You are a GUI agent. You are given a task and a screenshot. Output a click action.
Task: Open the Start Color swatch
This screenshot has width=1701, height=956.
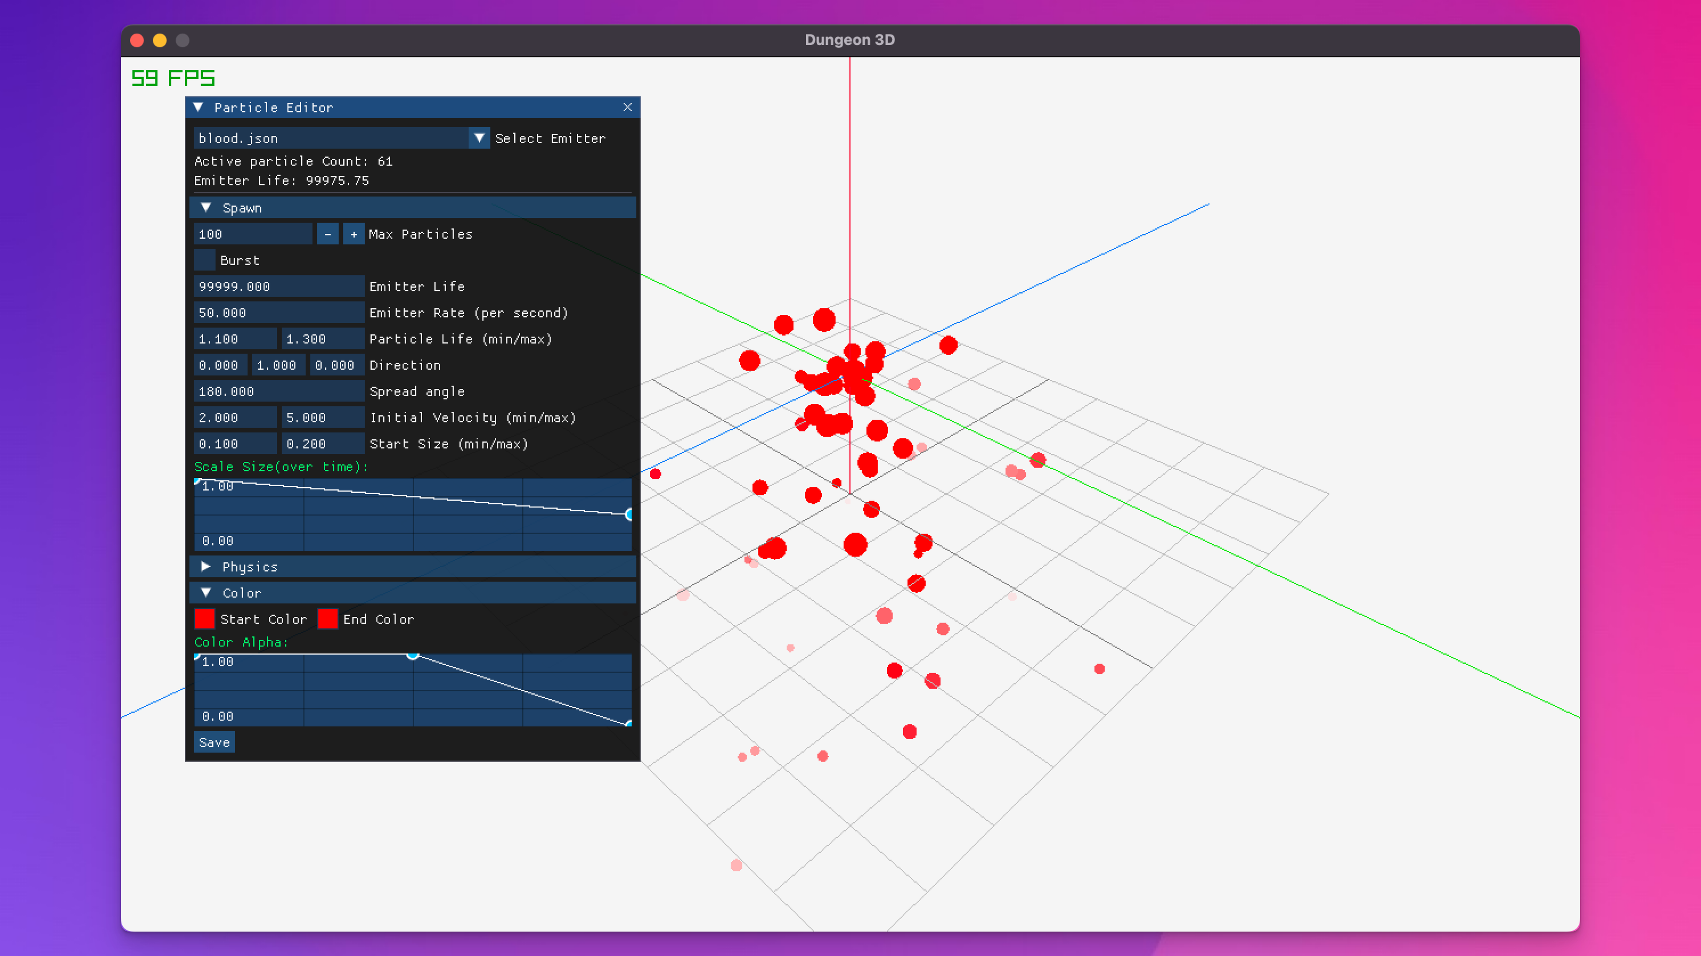pos(205,619)
